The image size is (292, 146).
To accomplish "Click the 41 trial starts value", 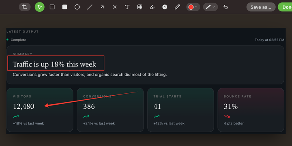I will click(x=157, y=107).
